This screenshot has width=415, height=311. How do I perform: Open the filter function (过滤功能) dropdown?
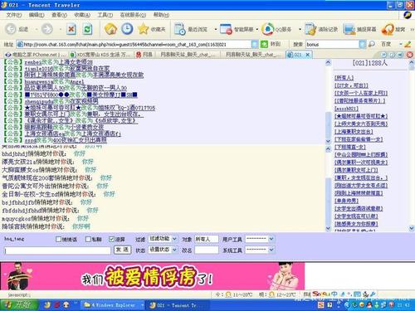(x=163, y=239)
